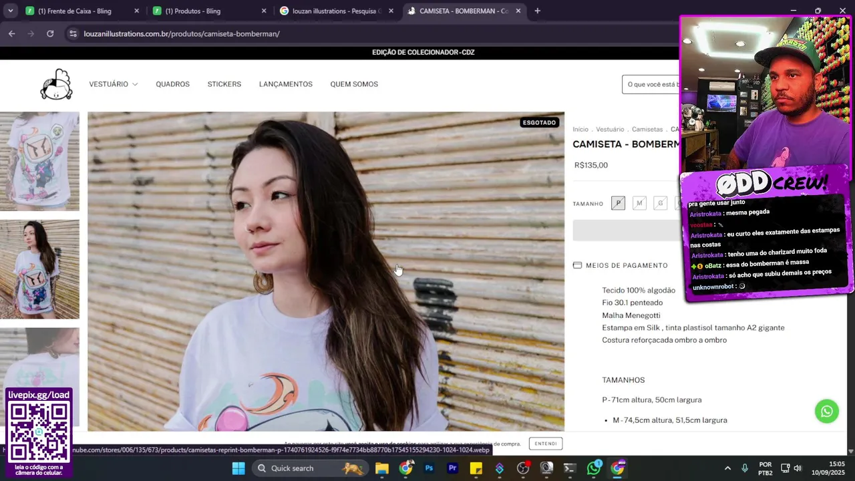This screenshot has width=855, height=481.
Task: Open the Stickers menu item
Action: tap(224, 84)
